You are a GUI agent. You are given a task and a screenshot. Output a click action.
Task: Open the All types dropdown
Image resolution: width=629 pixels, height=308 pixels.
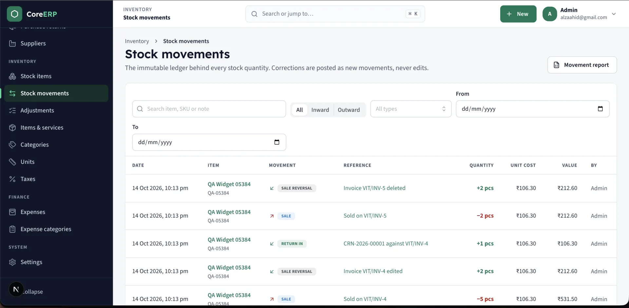[411, 109]
